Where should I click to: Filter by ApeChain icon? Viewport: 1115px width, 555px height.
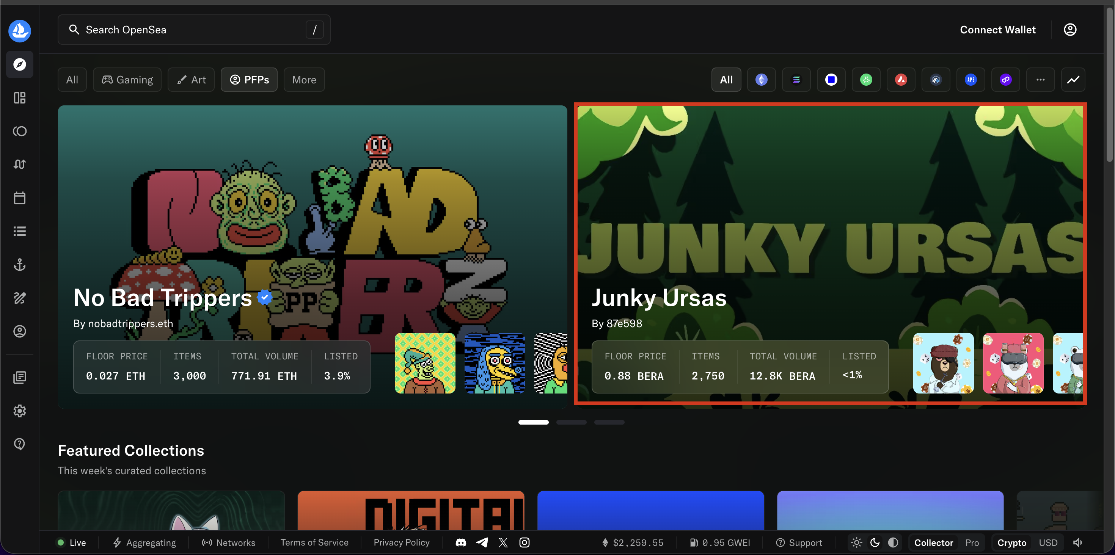click(971, 80)
